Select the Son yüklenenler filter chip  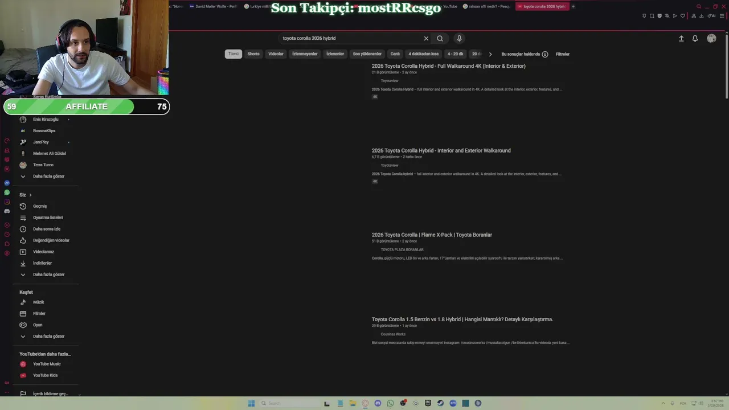pyautogui.click(x=367, y=54)
